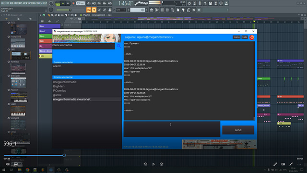Click the brush tool icon in toolbar
307x173 pixels.
(x=99, y=10)
